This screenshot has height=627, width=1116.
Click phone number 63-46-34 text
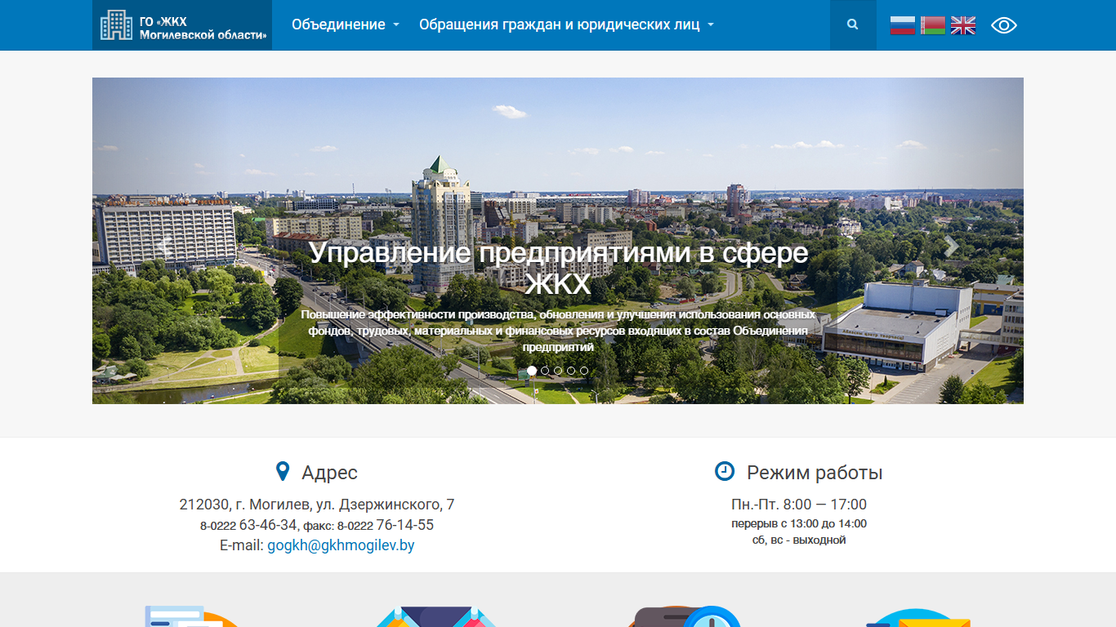268,525
